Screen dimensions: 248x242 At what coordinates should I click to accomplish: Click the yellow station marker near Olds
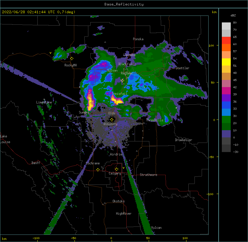tap(112, 120)
